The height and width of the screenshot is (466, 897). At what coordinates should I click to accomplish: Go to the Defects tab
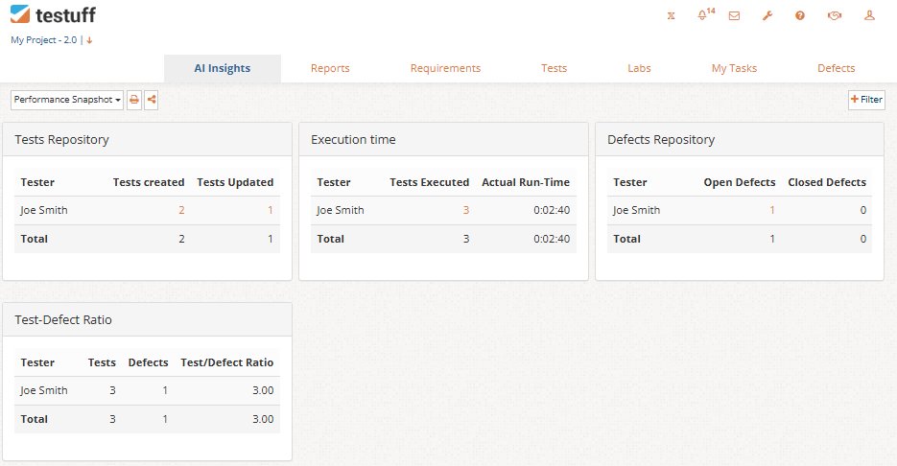[x=836, y=68]
